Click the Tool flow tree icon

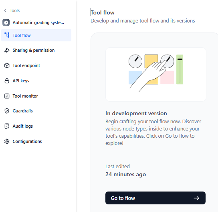[x=7, y=35]
